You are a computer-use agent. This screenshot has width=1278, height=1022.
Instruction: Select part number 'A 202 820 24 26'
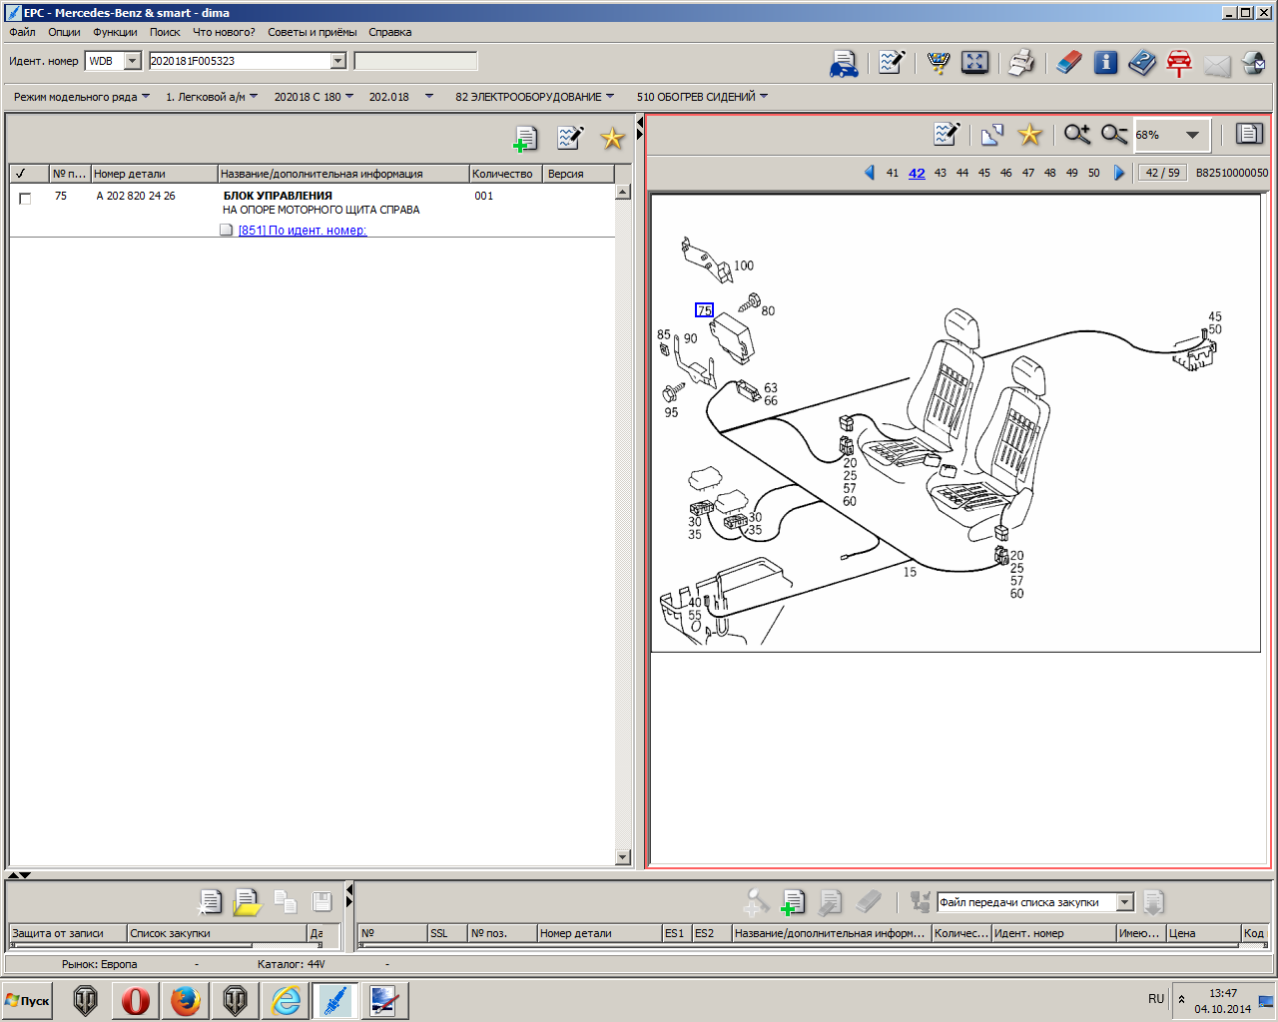[x=136, y=196]
